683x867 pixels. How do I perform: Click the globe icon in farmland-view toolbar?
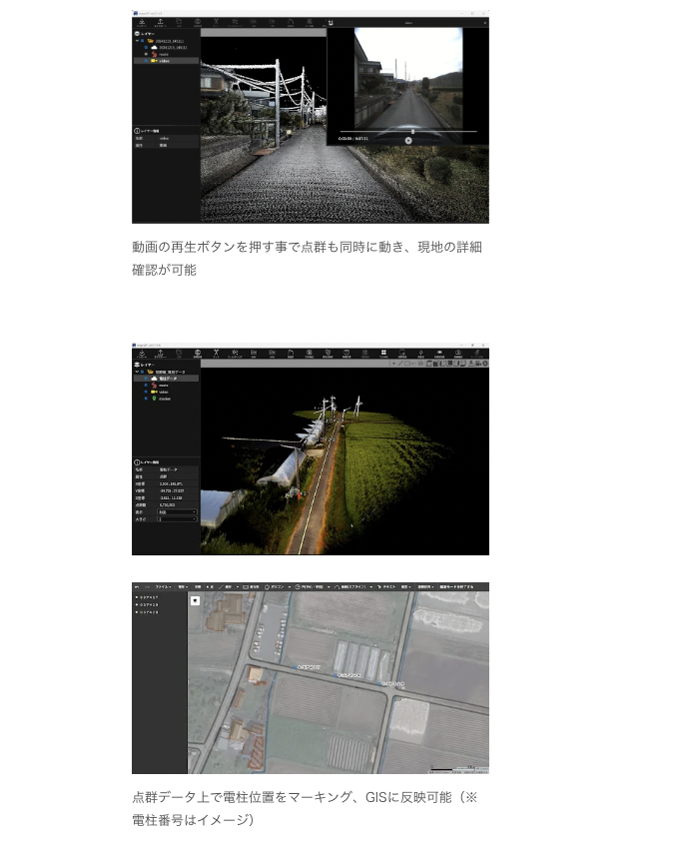pyautogui.click(x=198, y=354)
